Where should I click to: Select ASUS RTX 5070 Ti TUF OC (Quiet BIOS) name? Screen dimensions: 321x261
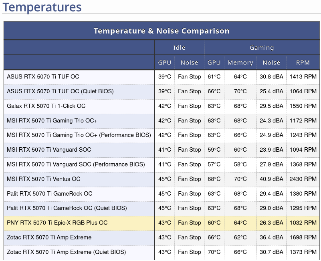[60, 91]
